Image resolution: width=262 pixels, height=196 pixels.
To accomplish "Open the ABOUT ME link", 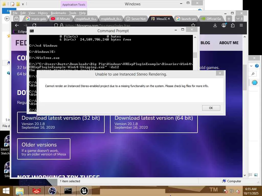I will point(229,43).
